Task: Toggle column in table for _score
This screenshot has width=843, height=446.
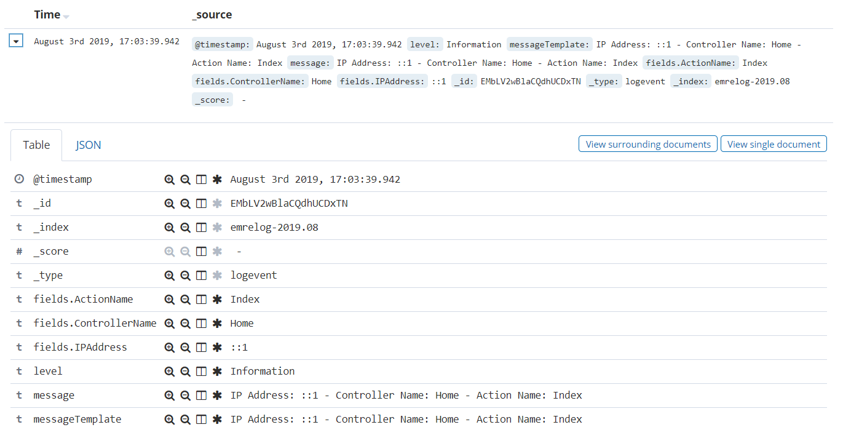Action: click(201, 251)
